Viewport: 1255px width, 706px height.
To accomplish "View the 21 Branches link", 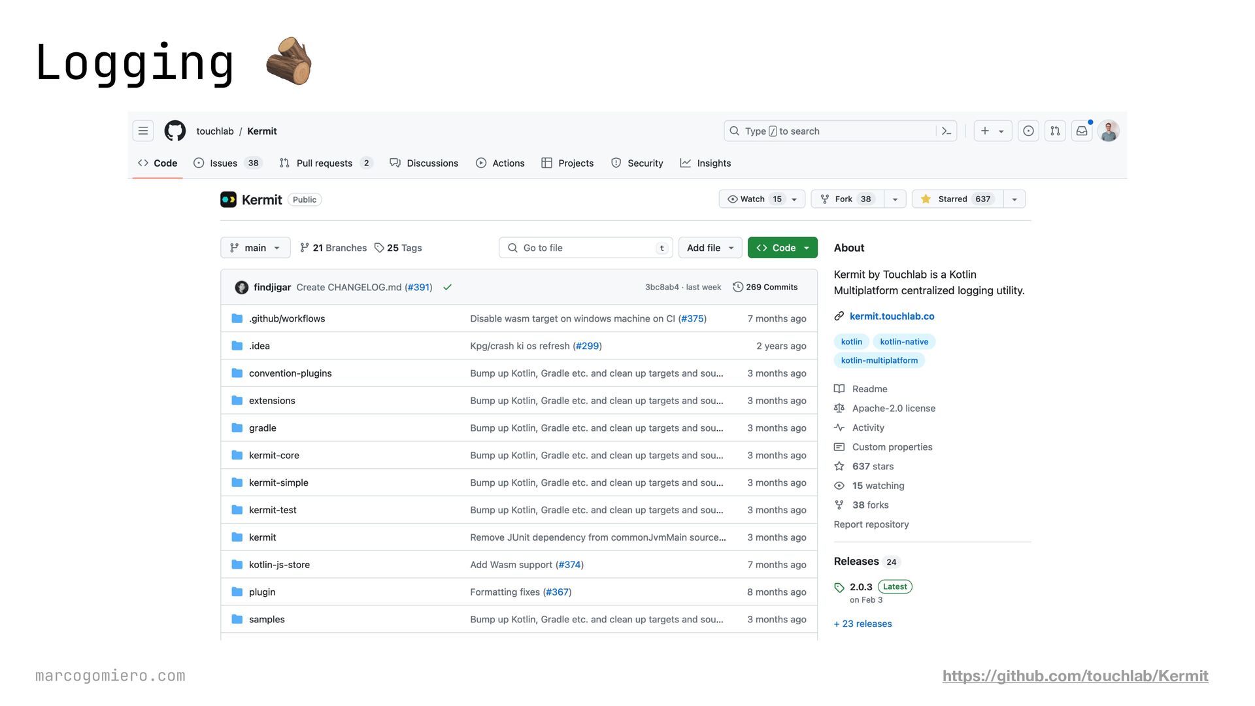I will click(333, 248).
